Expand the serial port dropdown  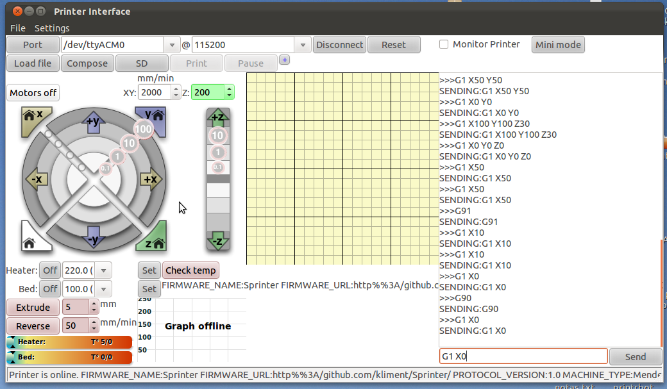click(x=172, y=45)
